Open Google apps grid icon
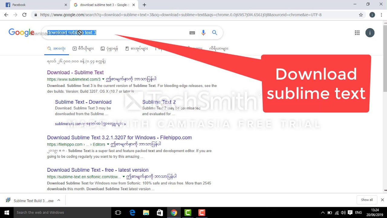The image size is (387, 218). tap(357, 33)
